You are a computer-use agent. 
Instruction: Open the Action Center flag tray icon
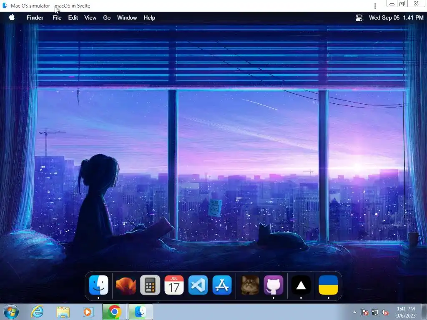coord(365,312)
